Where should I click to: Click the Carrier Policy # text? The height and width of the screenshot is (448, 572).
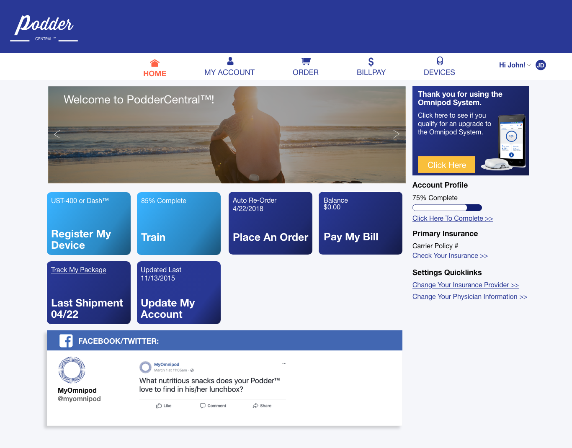(x=435, y=246)
